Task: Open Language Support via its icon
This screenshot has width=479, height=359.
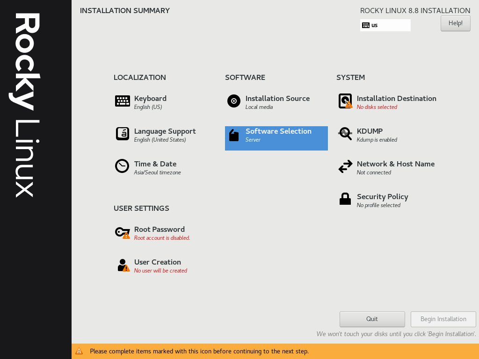Action: point(123,134)
